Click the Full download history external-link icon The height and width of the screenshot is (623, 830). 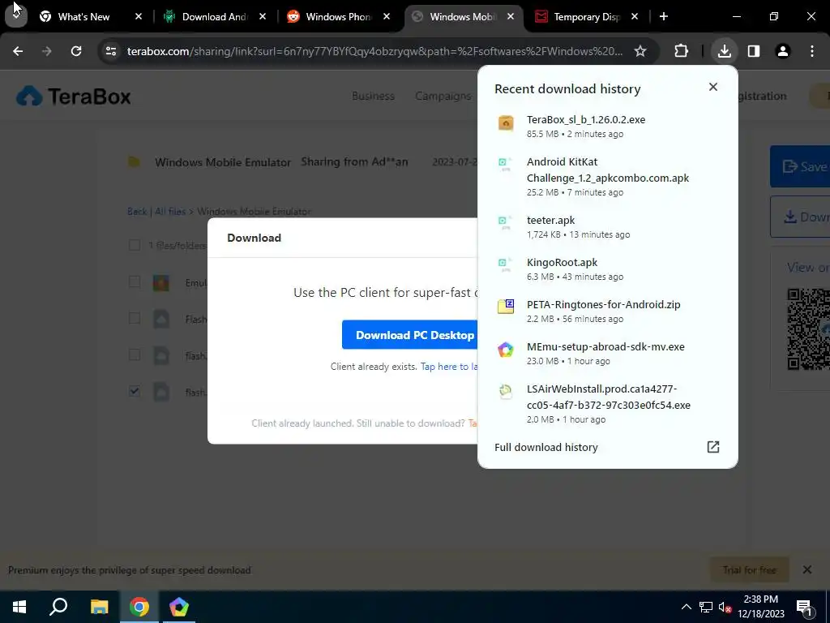click(713, 447)
